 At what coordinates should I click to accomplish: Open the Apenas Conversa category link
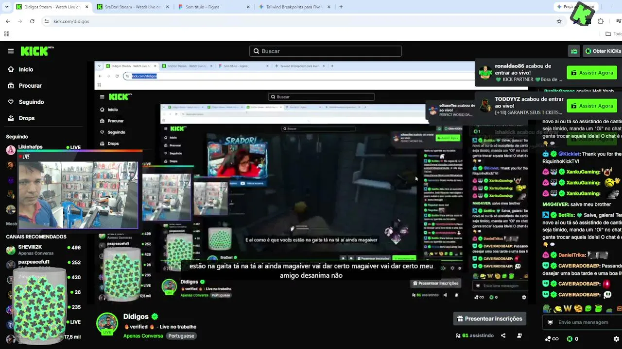click(x=143, y=336)
